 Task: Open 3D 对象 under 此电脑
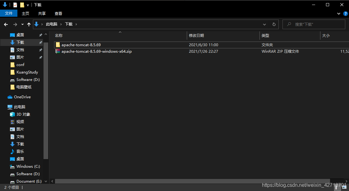click(x=23, y=114)
